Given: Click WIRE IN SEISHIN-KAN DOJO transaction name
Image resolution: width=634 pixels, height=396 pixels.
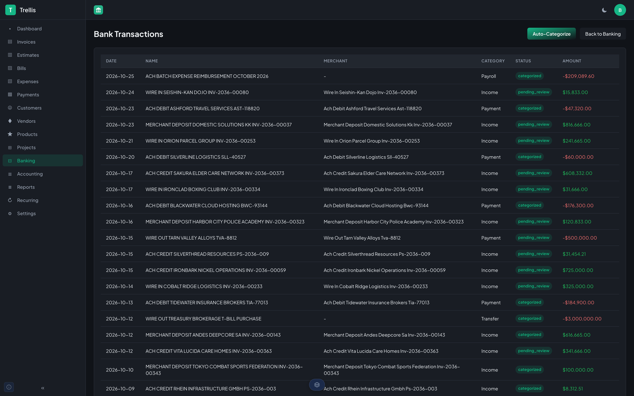Looking at the screenshot, I should [197, 92].
